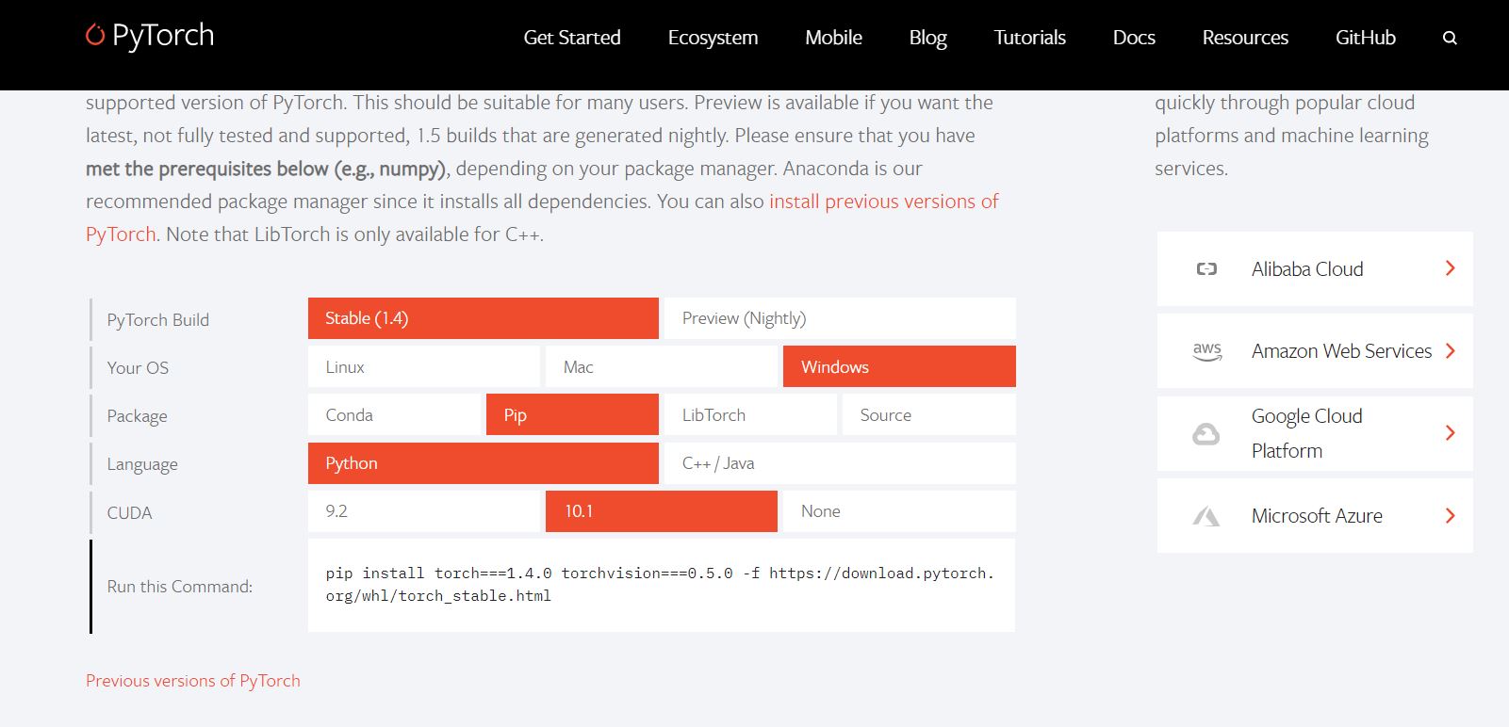The image size is (1509, 727).
Task: Select the Pip package option
Action: tap(572, 414)
